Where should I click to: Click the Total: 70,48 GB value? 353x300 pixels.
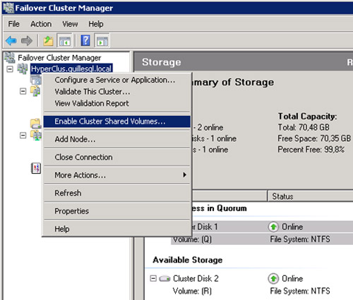pyautogui.click(x=304, y=127)
